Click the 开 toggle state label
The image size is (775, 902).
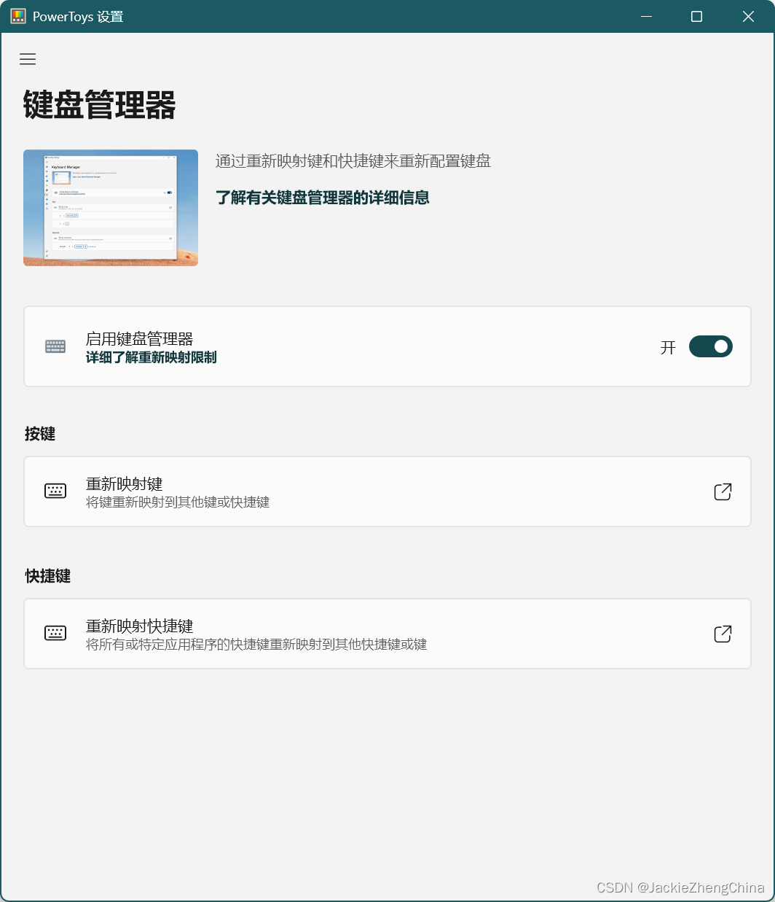coord(669,348)
